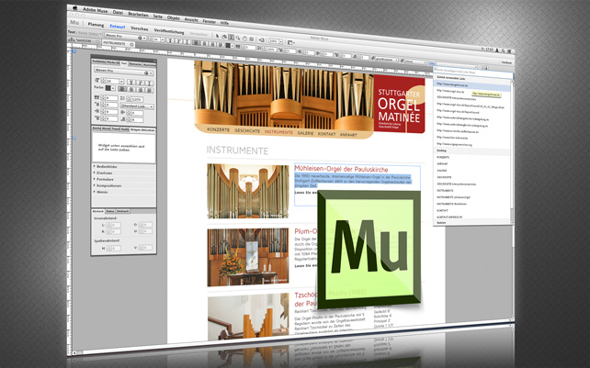Click the dark color swatch in top control bar
The width and height of the screenshot is (590, 368).
pyautogui.click(x=228, y=45)
